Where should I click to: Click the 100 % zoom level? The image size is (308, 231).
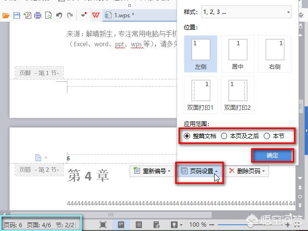[x=198, y=225]
